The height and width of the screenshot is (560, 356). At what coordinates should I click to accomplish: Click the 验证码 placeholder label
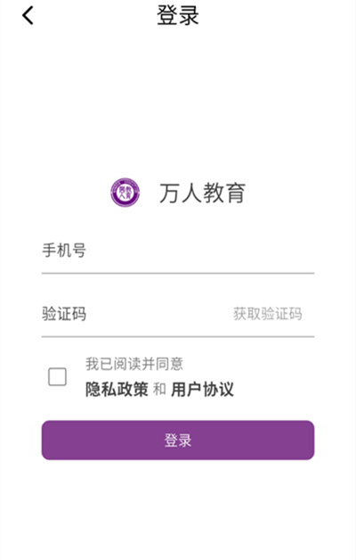coord(64,314)
